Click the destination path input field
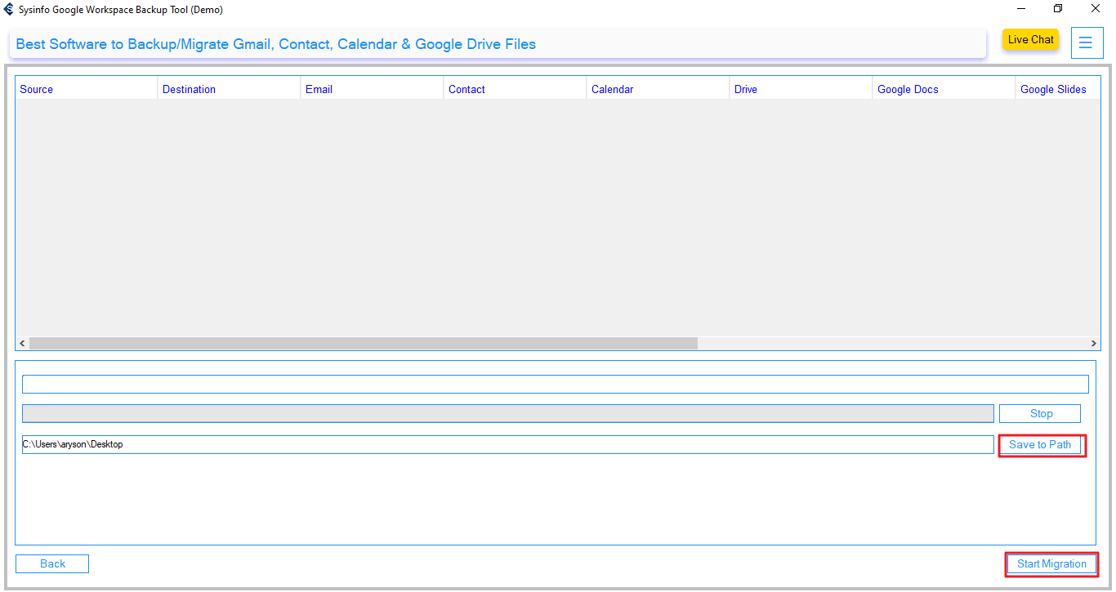The height and width of the screenshot is (592, 1116). pyautogui.click(x=507, y=445)
